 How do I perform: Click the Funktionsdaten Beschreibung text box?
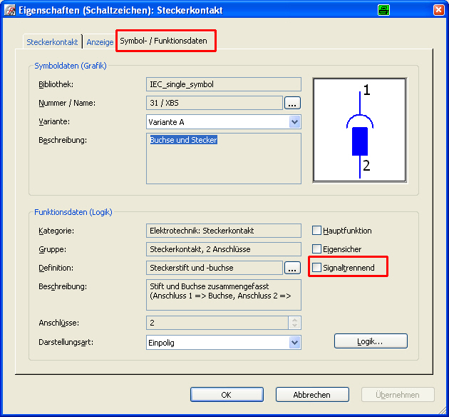[224, 295]
